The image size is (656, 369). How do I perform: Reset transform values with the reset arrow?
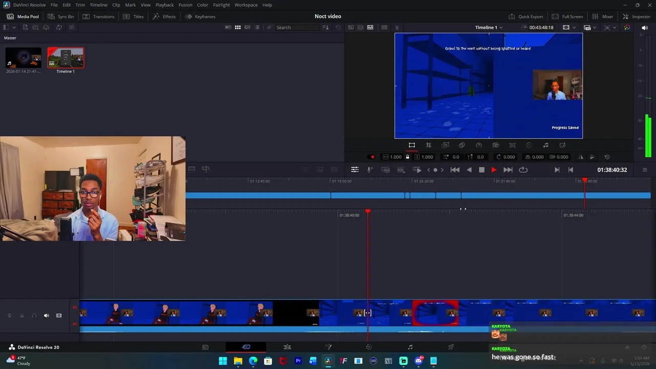[607, 157]
